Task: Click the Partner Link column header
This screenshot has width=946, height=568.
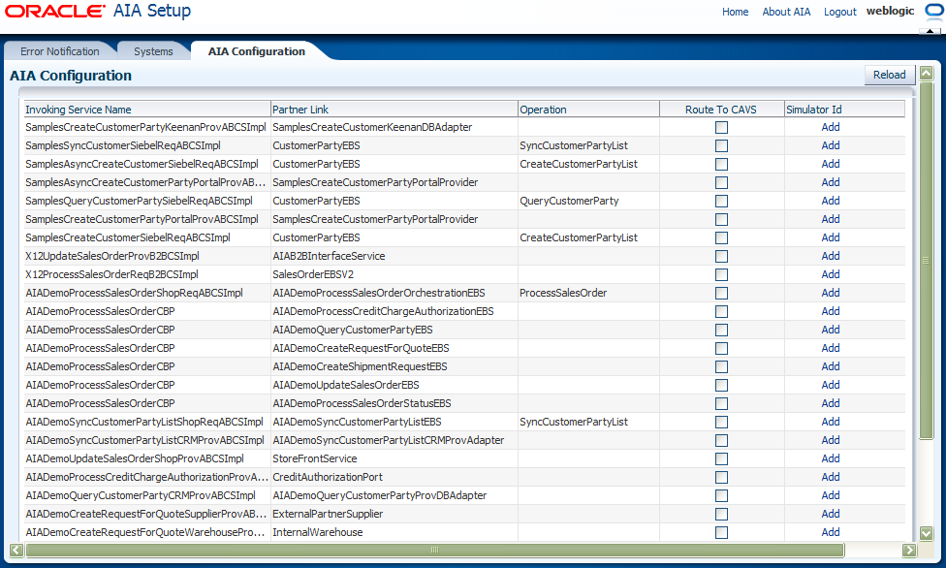Action: pos(394,110)
